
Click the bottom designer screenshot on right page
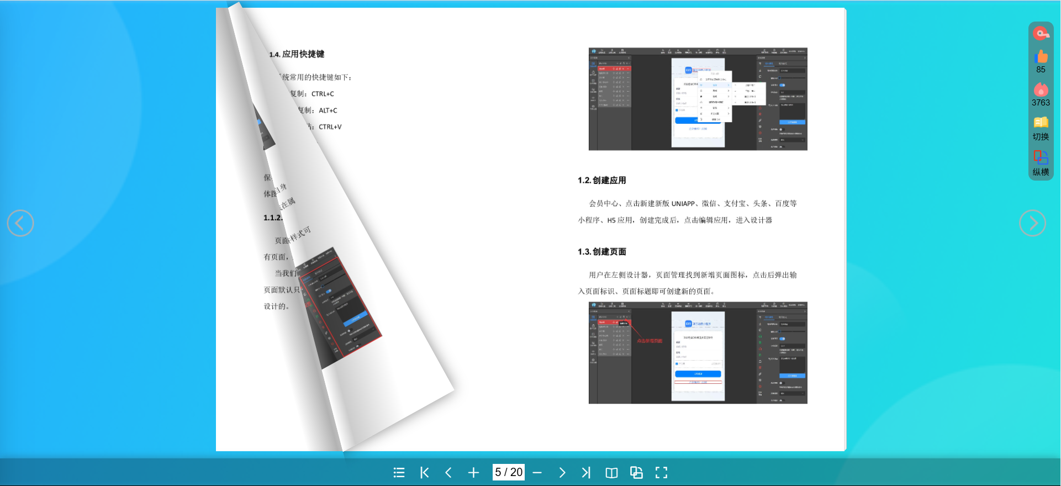pyautogui.click(x=698, y=353)
